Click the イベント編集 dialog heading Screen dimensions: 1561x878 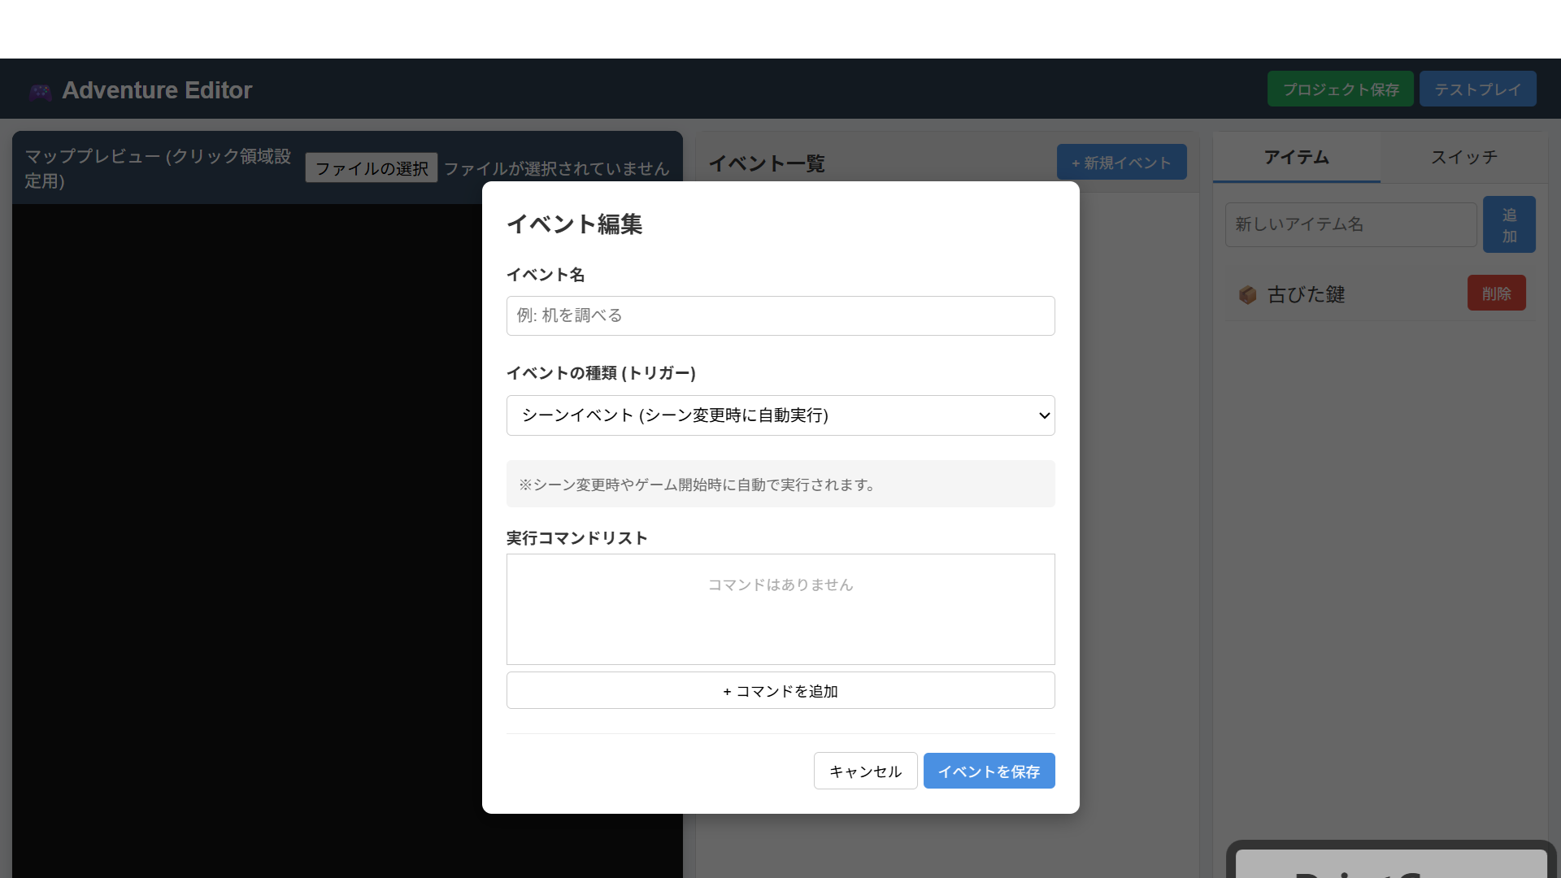[574, 224]
